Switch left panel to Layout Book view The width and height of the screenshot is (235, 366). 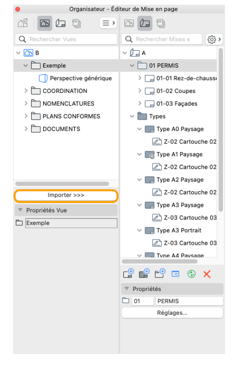click(x=61, y=23)
